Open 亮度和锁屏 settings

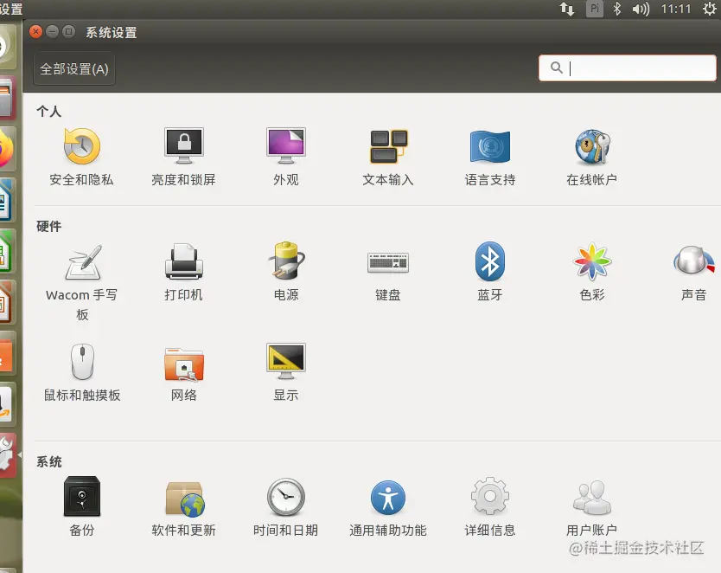(183, 157)
